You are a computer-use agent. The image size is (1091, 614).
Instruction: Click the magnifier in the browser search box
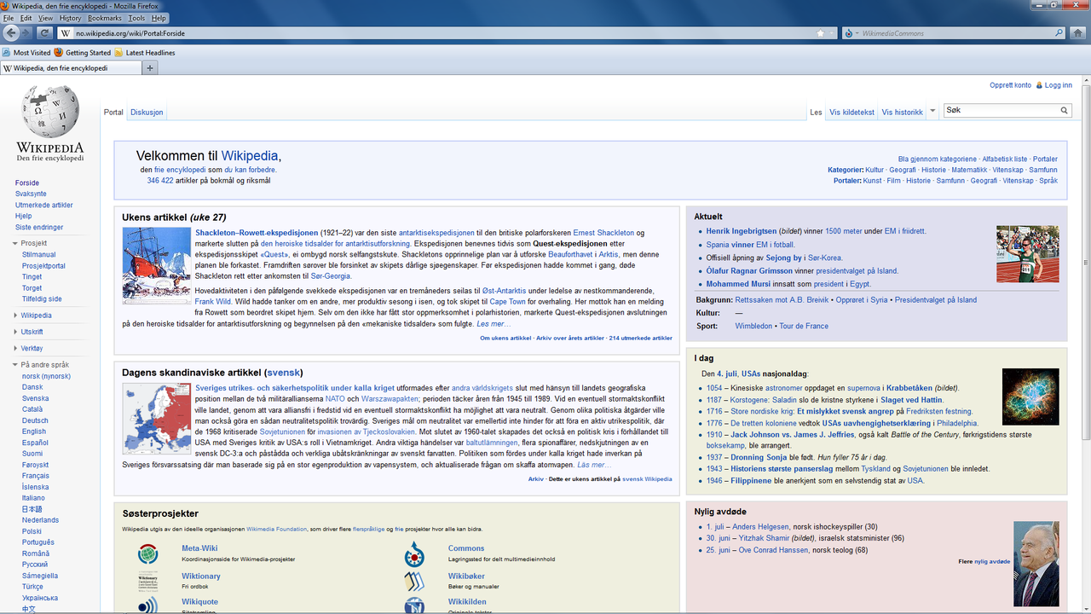pos(1059,33)
